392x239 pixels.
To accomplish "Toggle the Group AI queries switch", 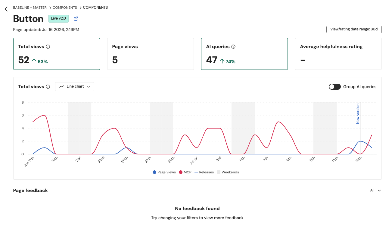I will 334,87.
